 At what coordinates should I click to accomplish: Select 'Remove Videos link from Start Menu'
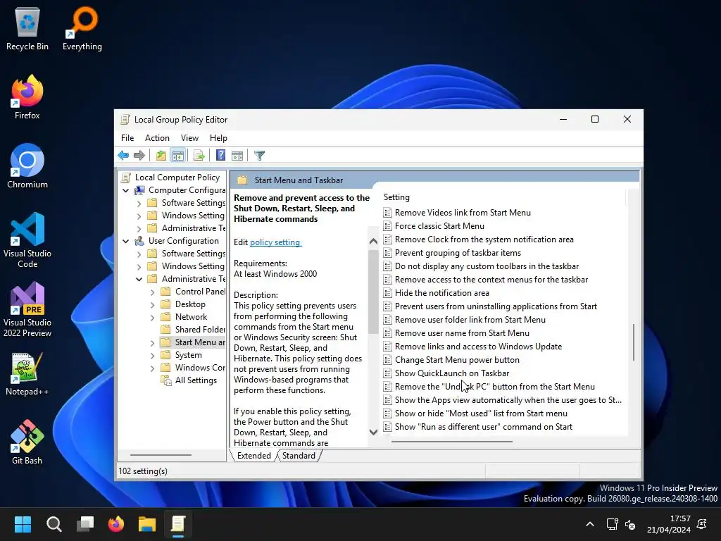(x=463, y=213)
